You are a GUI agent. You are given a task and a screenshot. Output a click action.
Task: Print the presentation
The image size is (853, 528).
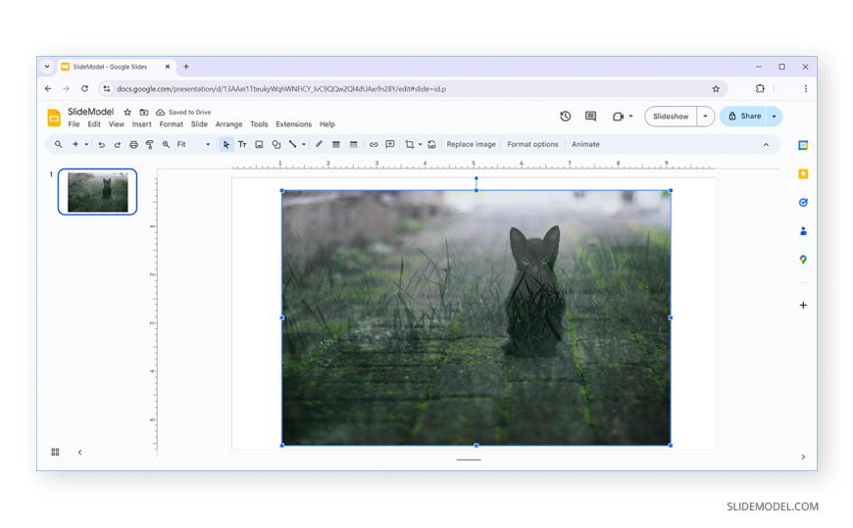pyautogui.click(x=133, y=145)
